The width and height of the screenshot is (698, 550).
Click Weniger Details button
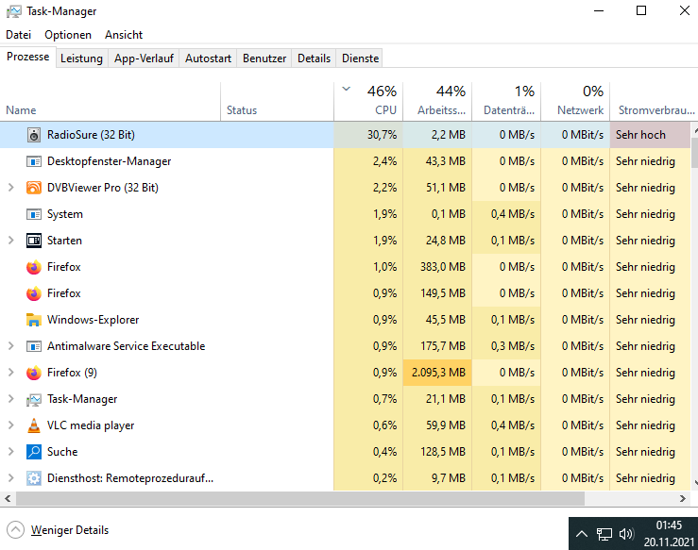point(58,530)
